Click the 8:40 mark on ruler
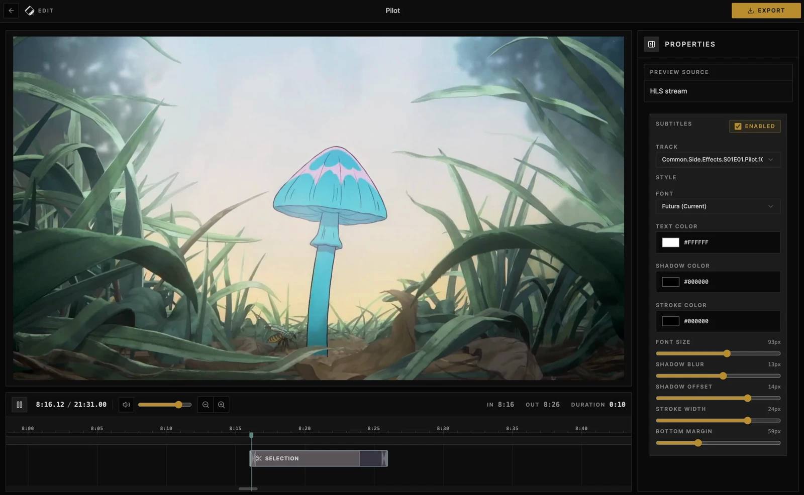Screen dimensions: 804x495 (x=581, y=429)
